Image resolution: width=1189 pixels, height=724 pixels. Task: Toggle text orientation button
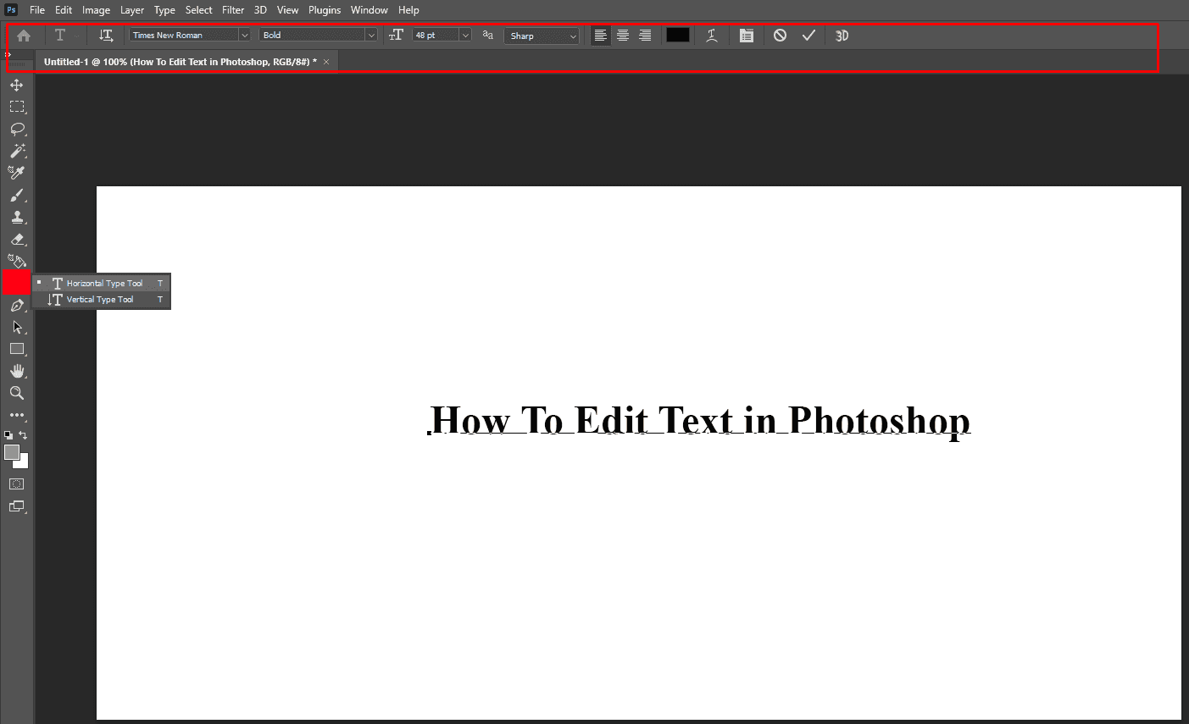106,36
